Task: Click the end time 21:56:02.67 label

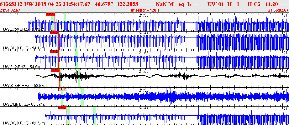Action: click(278, 10)
